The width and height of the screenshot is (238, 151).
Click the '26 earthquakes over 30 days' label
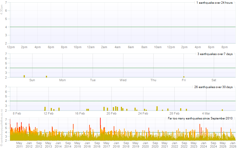tap(213, 87)
